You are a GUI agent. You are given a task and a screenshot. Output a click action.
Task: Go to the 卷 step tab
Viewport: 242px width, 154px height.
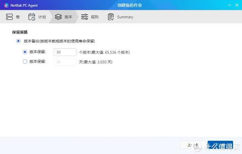[x=13, y=17]
